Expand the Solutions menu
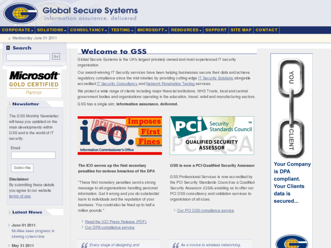The width and height of the screenshot is (331, 248). pos(51,30)
